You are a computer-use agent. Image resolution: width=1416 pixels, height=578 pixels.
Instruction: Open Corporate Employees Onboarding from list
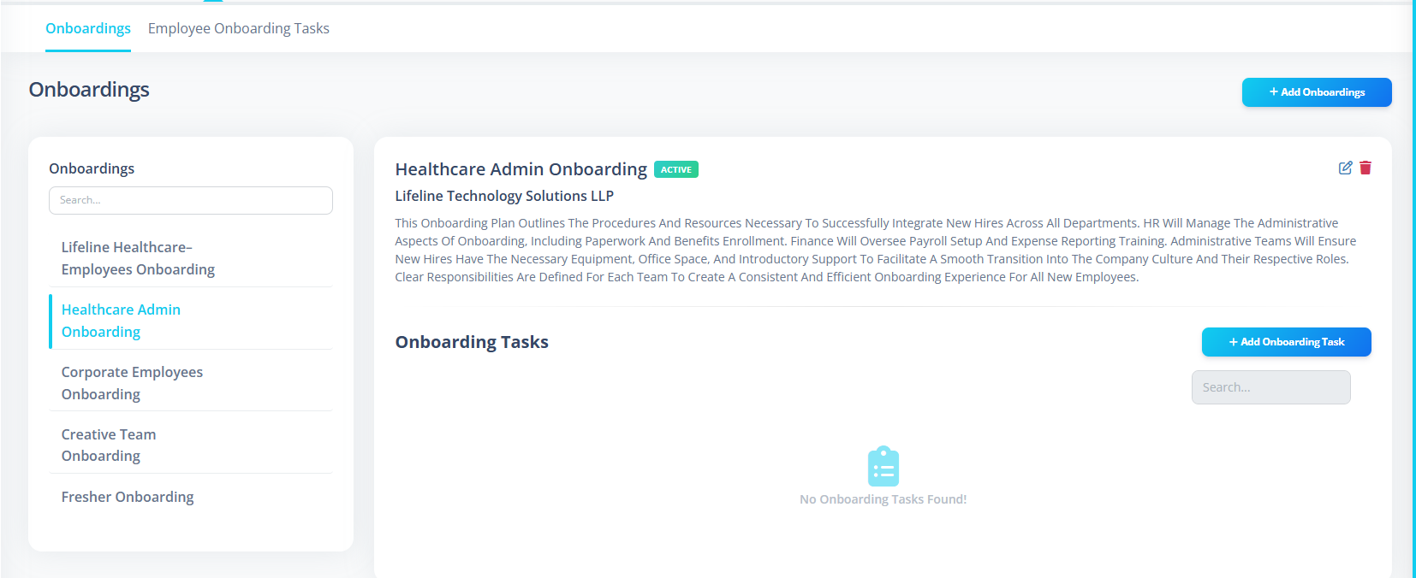191,383
